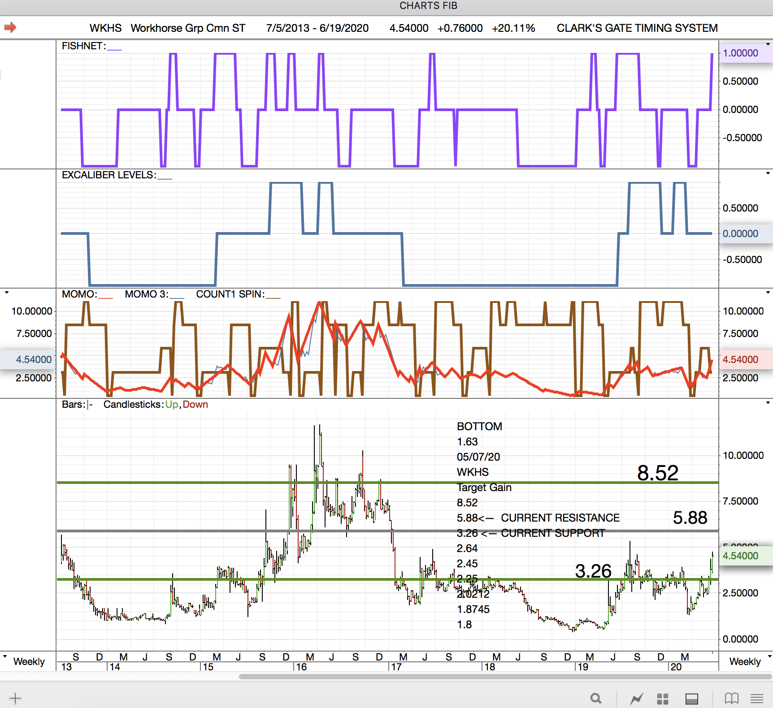Expand the candlestick pane's right dropdown arrow
Screen dimensions: 773x708
point(768,403)
